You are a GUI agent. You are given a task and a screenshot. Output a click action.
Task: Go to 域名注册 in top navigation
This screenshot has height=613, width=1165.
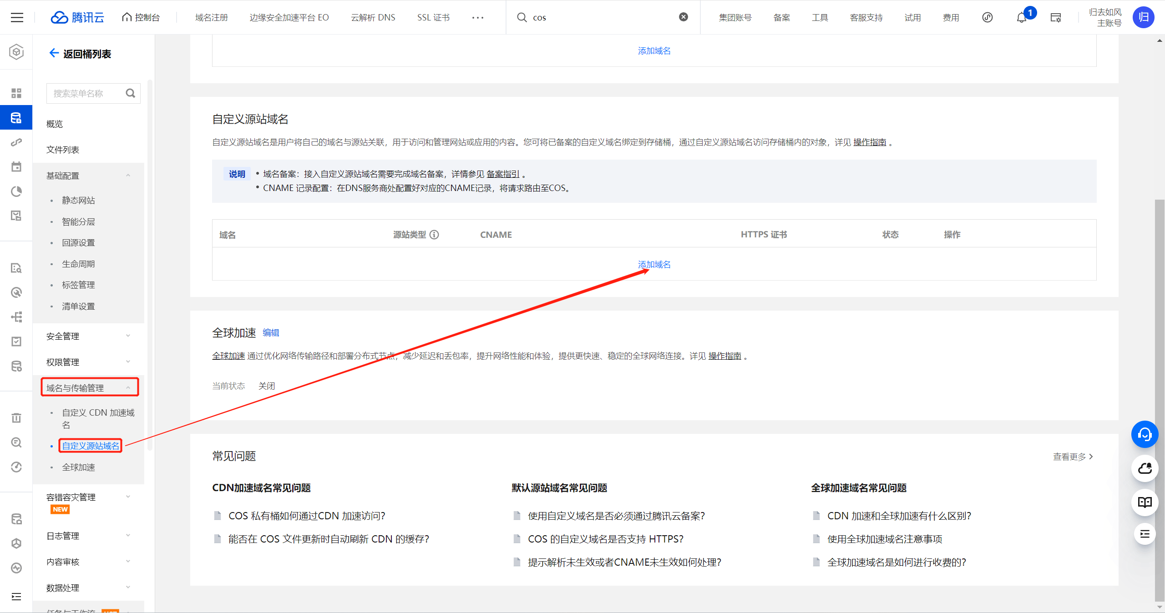click(x=211, y=17)
